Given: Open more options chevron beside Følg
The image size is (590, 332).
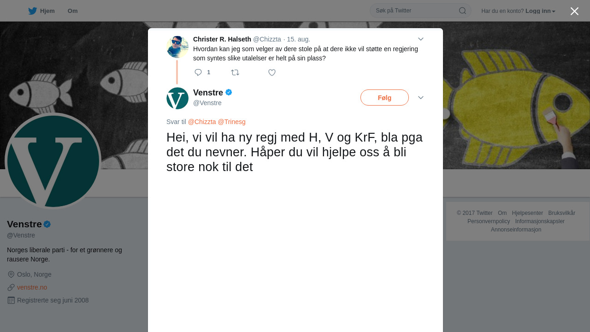Looking at the screenshot, I should 421,98.
